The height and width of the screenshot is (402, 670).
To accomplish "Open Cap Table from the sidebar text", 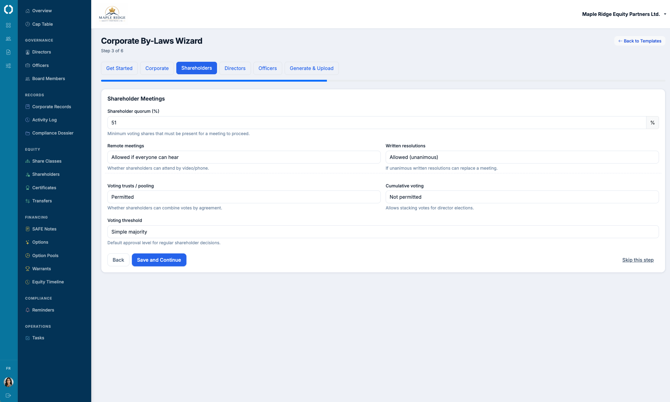I will (x=43, y=24).
